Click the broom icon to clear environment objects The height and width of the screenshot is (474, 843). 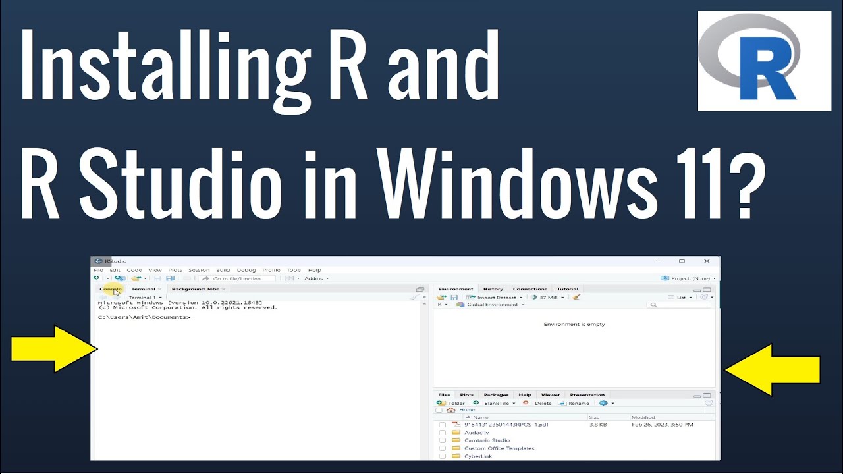(x=576, y=297)
